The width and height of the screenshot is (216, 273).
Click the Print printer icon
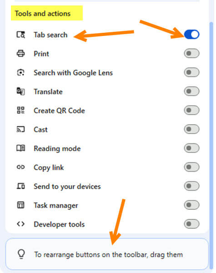coord(21,53)
